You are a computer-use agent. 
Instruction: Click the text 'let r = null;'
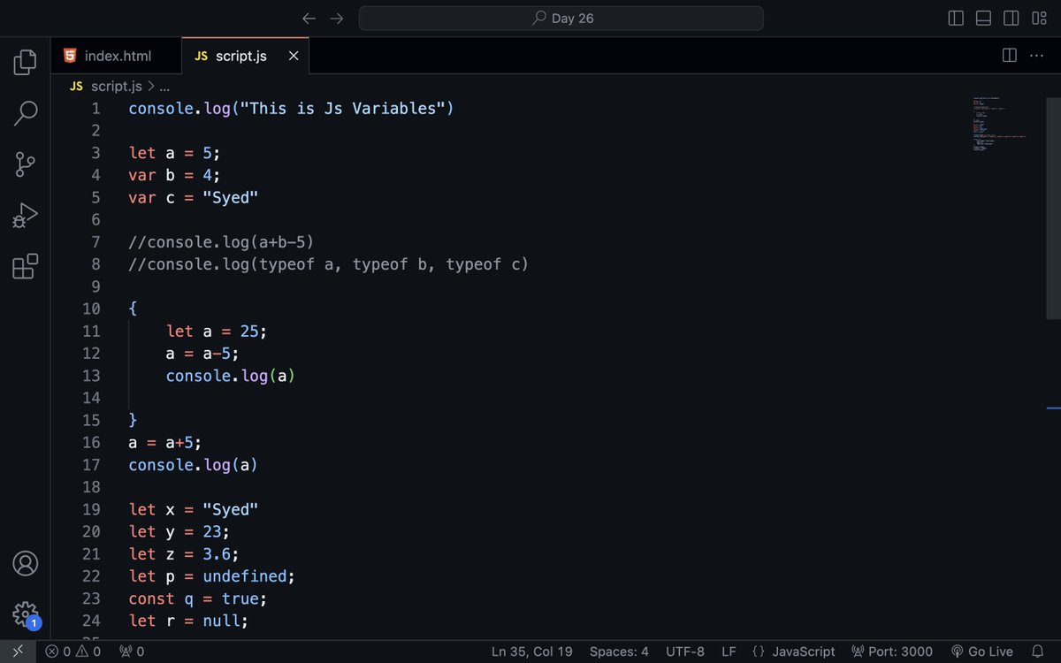(x=188, y=621)
